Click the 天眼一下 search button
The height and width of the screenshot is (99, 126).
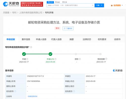99,5
